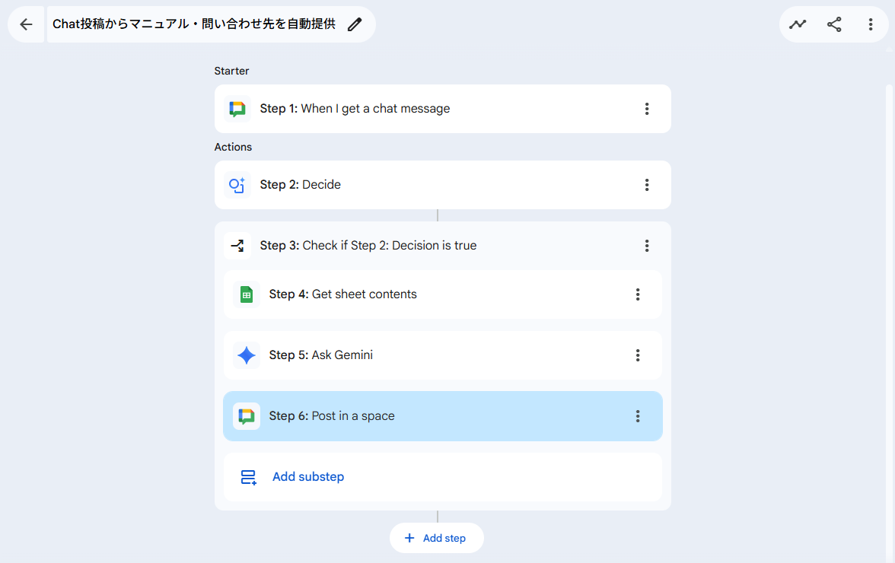Screen dimensions: 895x563
Task: Click Add substep
Action: pos(307,477)
